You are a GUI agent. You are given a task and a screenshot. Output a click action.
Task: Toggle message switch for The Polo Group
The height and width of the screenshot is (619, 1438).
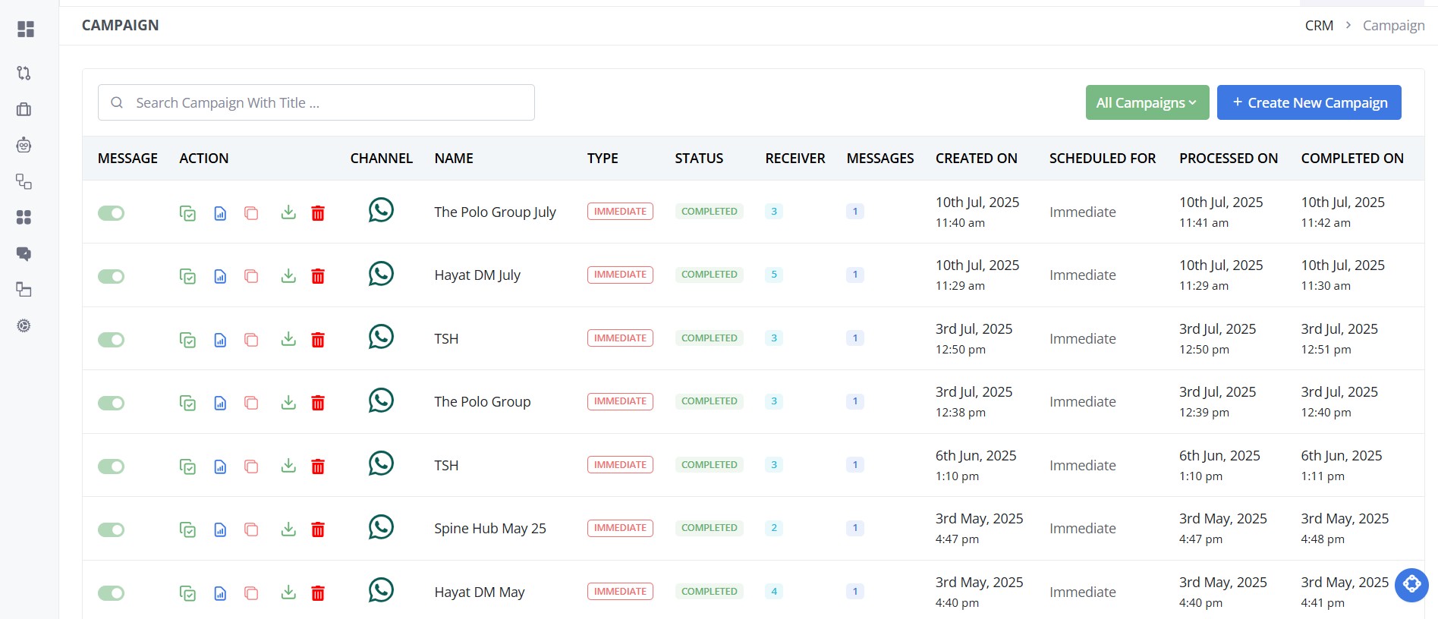[x=111, y=403]
